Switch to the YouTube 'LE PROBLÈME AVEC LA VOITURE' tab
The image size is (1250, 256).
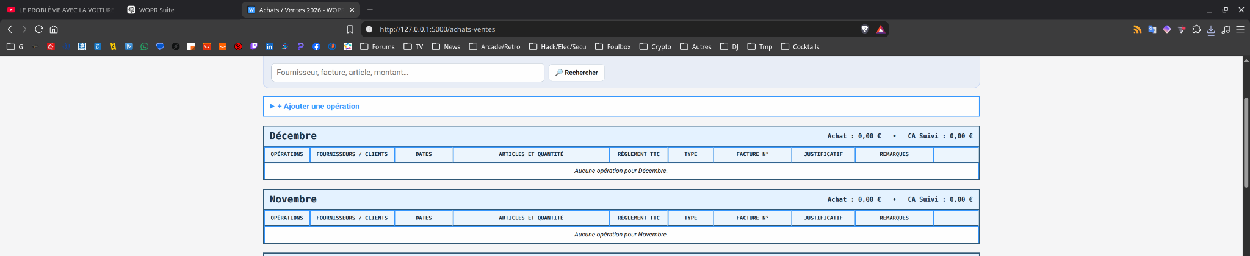[60, 10]
